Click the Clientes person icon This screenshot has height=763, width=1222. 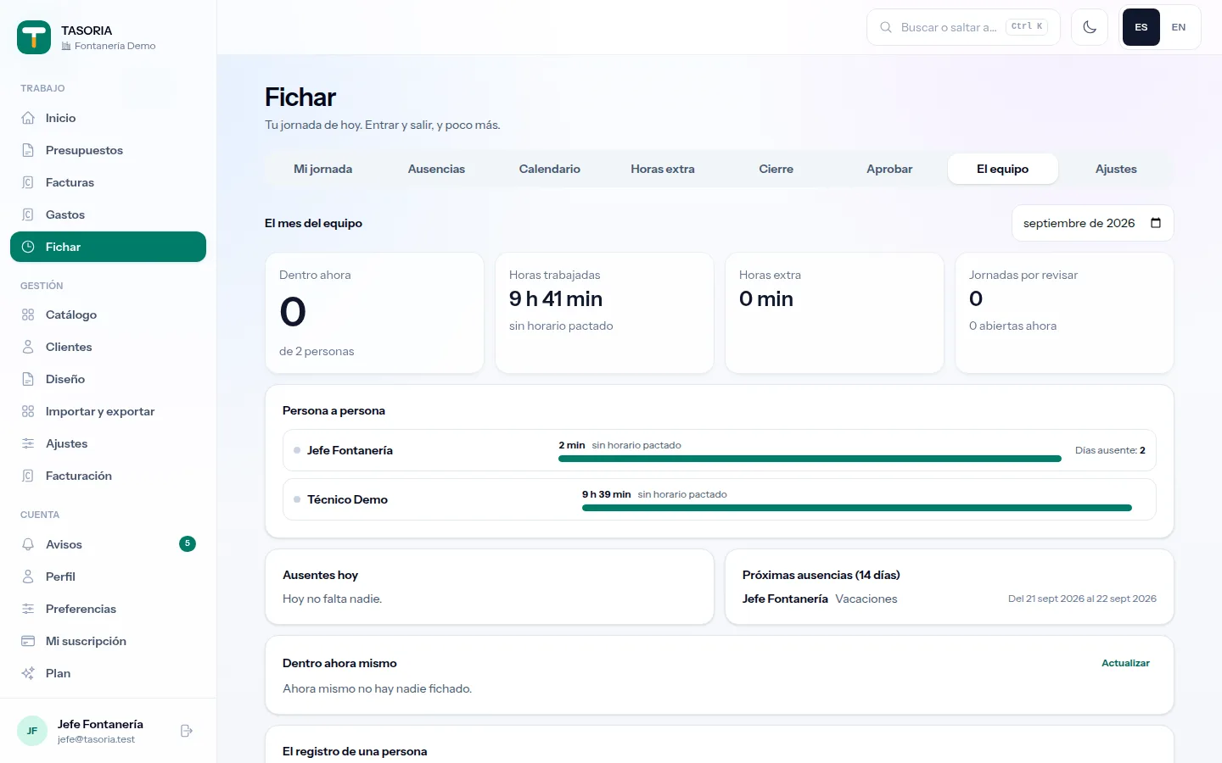(28, 347)
